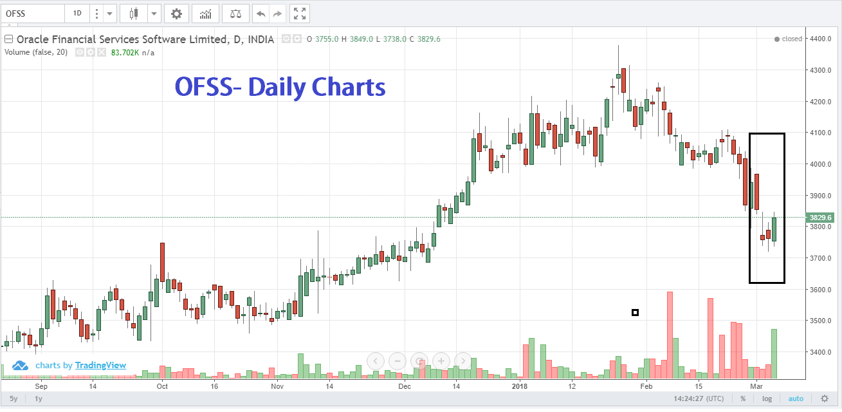Screen dimensions: 842x412
Task: Open the indicators icon
Action: pyautogui.click(x=206, y=13)
